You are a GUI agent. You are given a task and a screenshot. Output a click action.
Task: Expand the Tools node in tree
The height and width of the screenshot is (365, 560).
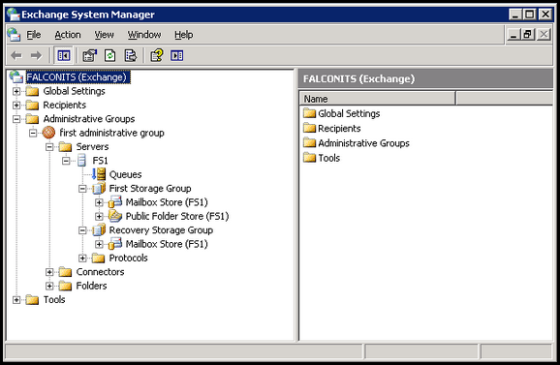(x=16, y=300)
